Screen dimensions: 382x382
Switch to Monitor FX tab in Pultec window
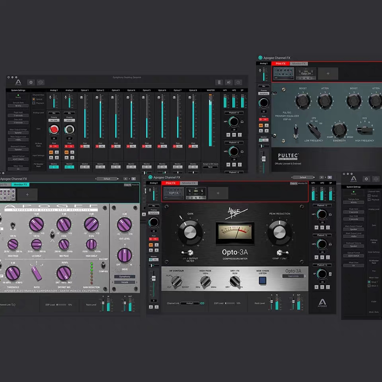[299, 64]
